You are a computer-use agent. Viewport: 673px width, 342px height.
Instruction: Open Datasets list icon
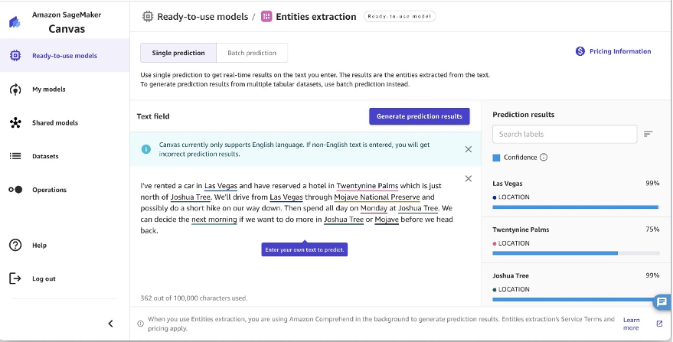(x=15, y=156)
